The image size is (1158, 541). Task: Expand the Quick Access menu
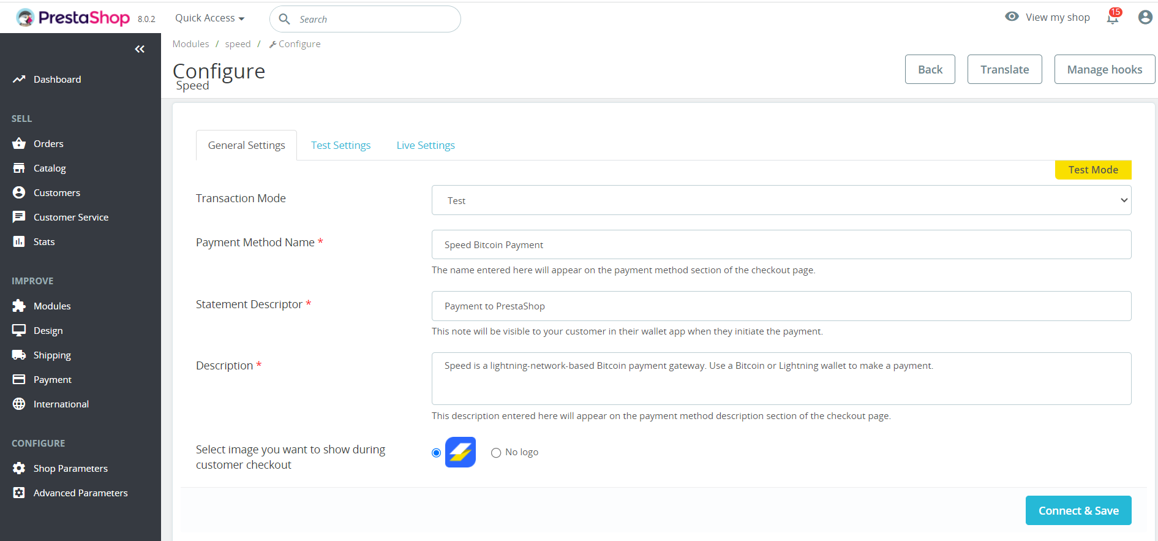209,18
